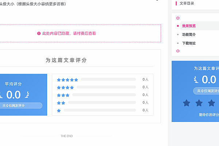Click laurel icon beside sidebar 0.0 score

[196, 80]
